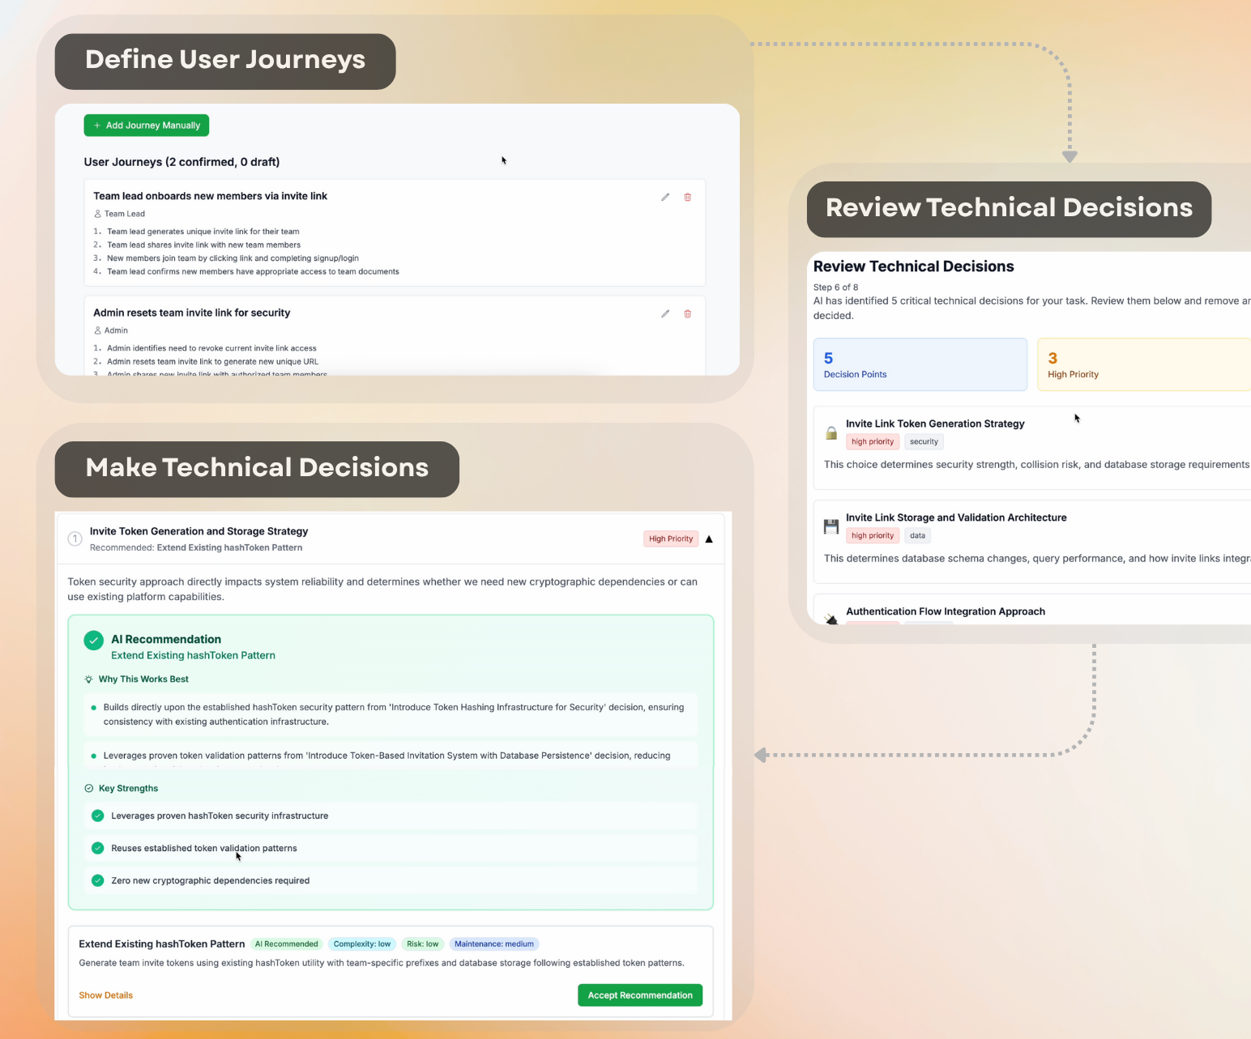Edit the Team lead onboards journey
1251x1039 pixels.
pyautogui.click(x=665, y=197)
